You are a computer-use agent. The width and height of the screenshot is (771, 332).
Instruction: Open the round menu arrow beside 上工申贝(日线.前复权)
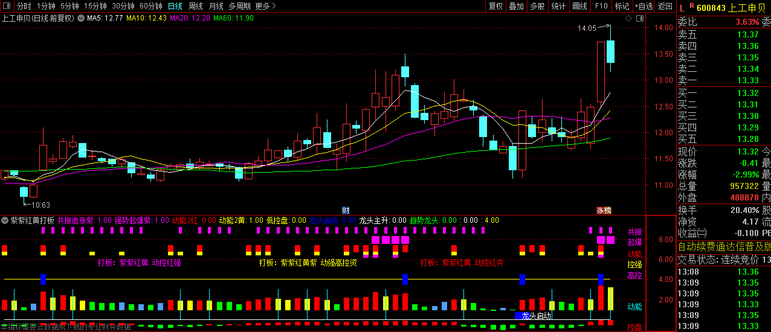point(80,18)
